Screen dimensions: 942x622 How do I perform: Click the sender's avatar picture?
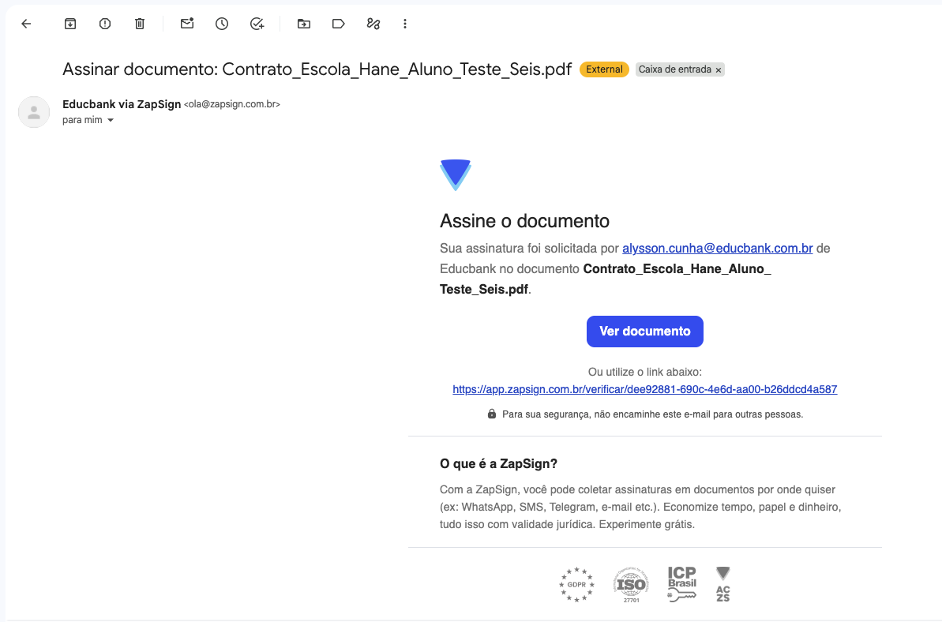(34, 111)
